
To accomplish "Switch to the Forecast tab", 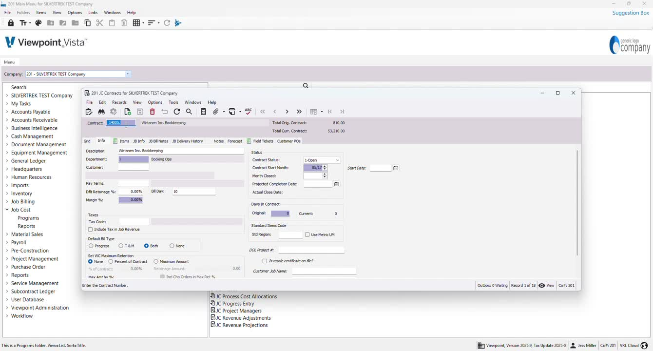I will pyautogui.click(x=234, y=141).
